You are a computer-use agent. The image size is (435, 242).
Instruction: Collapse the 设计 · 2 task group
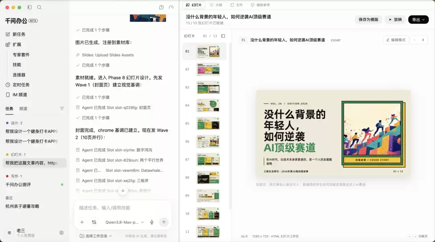coord(14,123)
